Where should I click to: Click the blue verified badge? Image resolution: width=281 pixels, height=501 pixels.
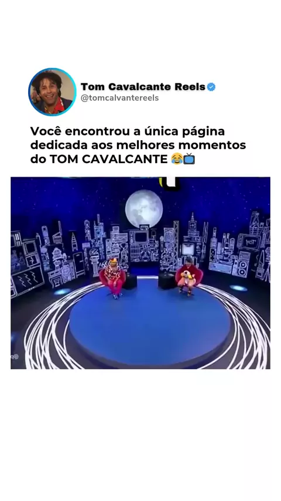pyautogui.click(x=211, y=87)
